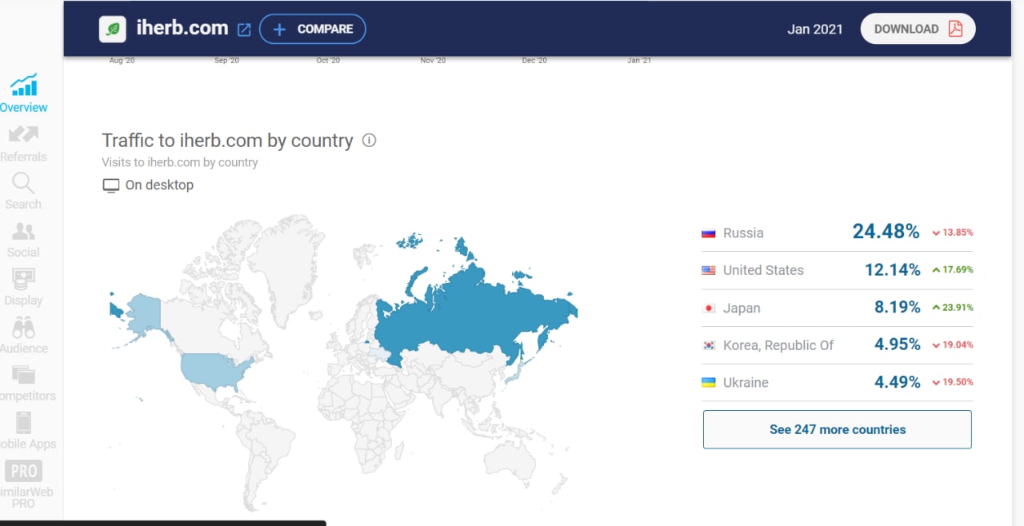This screenshot has width=1024, height=526.
Task: Click the iherb.com green leaf favicon
Action: 113,29
